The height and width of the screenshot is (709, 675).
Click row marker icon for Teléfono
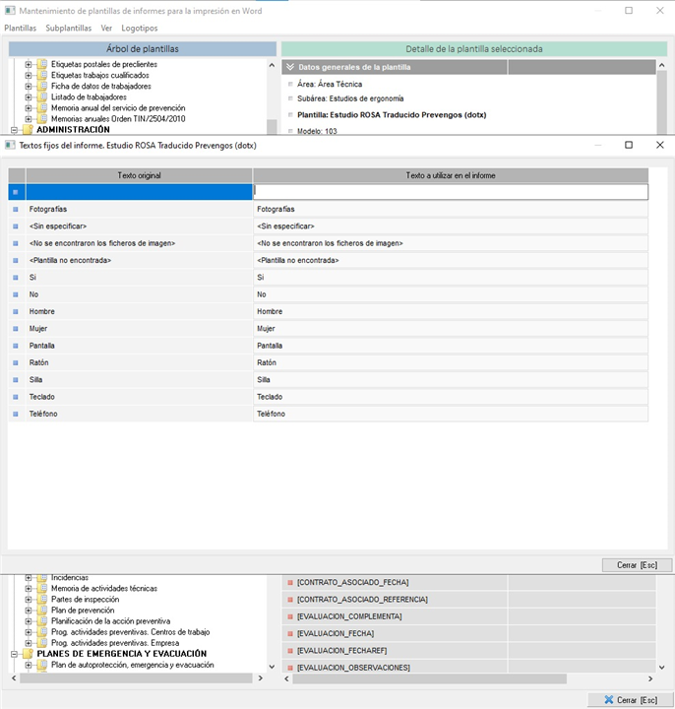click(16, 414)
